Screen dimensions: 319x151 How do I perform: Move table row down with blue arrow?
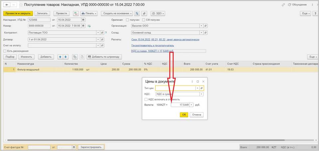pos(65,57)
